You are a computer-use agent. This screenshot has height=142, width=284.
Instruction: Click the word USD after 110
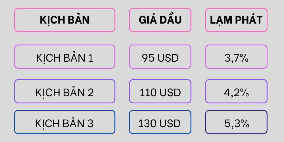(x=170, y=93)
